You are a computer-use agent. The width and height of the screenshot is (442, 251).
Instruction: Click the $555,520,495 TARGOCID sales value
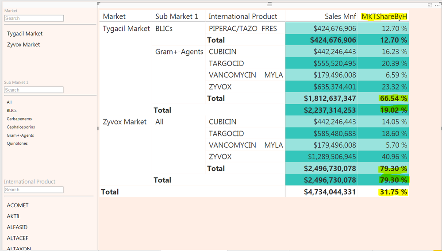[x=334, y=63]
